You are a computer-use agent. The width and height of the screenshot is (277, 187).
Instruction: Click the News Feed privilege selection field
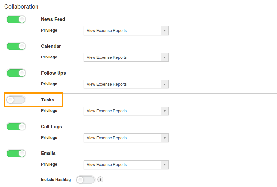click(x=126, y=31)
